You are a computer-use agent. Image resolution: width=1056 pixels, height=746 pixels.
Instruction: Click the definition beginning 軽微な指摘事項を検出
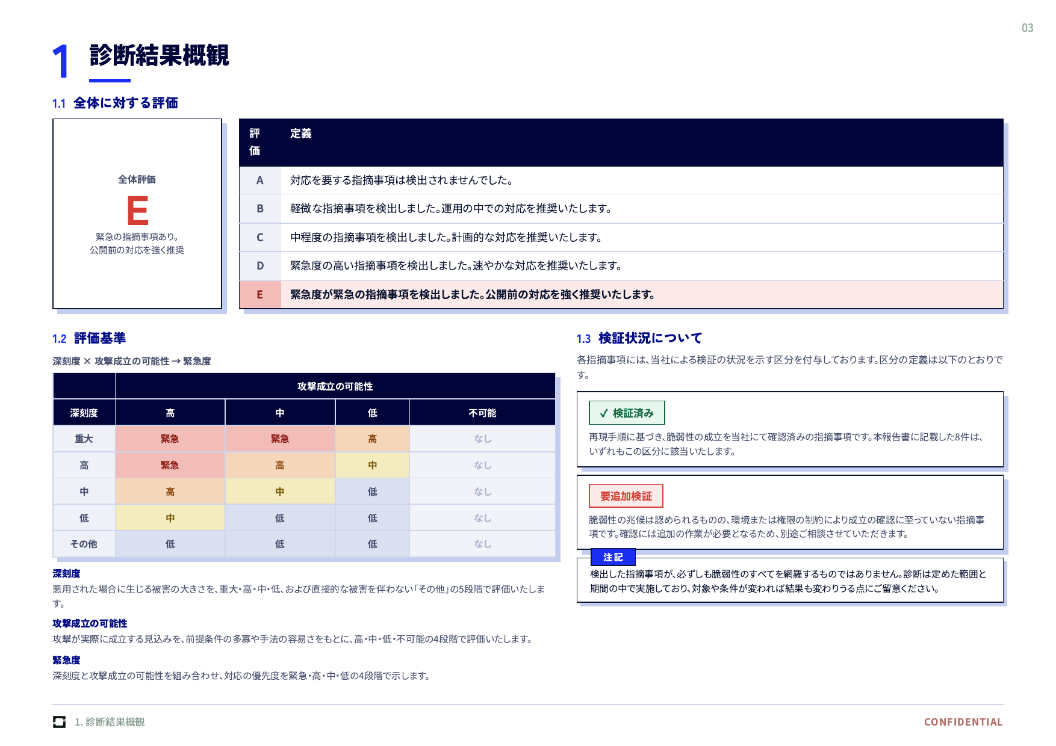[x=451, y=208]
